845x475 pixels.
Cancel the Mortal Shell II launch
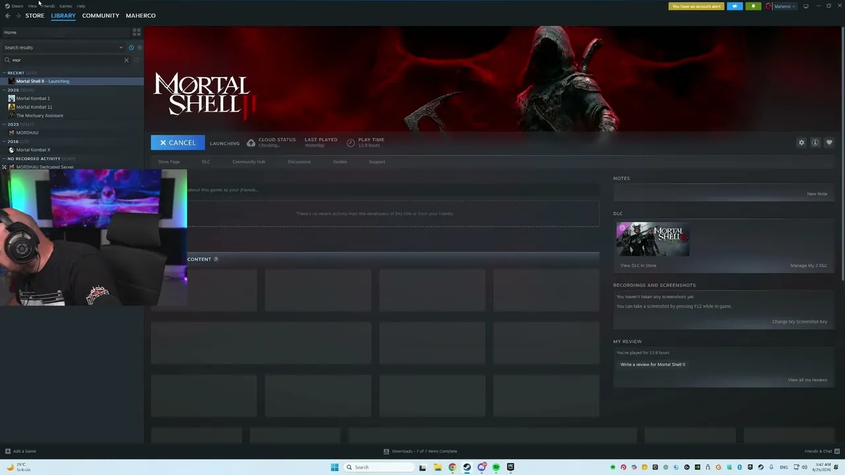pos(178,142)
